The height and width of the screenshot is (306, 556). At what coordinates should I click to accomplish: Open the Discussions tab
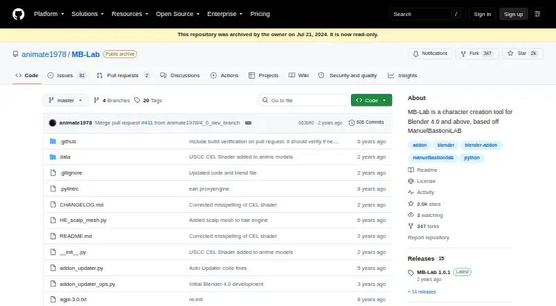(180, 75)
